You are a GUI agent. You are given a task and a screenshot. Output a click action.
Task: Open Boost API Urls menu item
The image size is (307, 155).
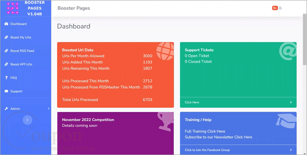click(x=21, y=64)
